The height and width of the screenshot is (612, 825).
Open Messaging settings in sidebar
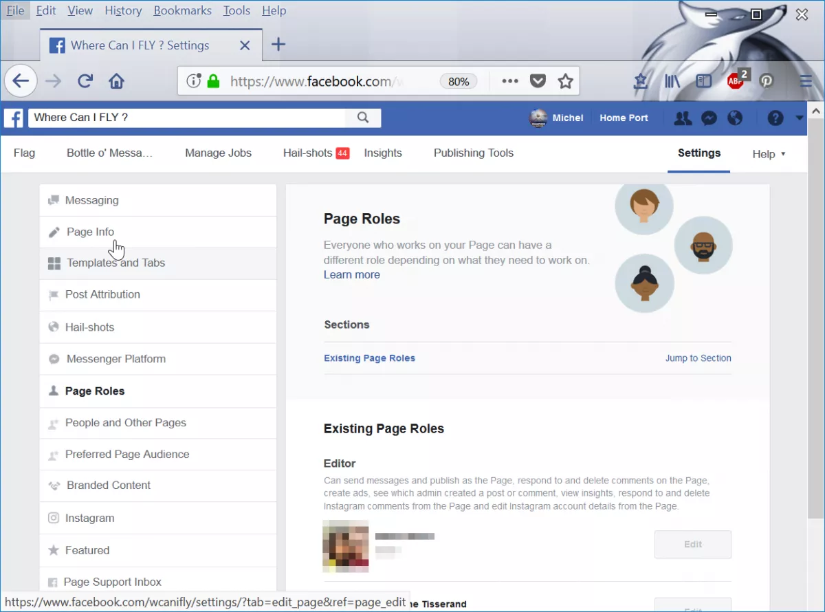pos(158,200)
